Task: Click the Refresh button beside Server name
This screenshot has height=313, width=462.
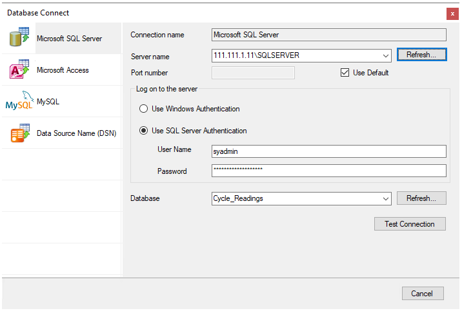Action: point(421,55)
